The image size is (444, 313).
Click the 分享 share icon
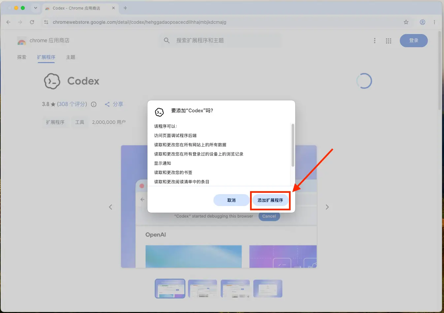click(x=107, y=104)
